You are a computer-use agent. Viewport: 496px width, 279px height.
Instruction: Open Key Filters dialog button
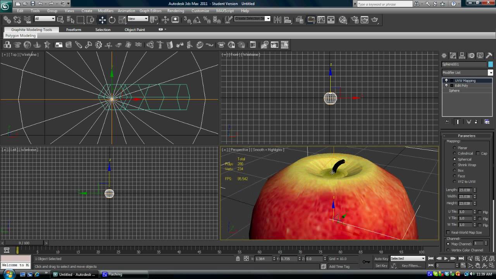pyautogui.click(x=411, y=266)
